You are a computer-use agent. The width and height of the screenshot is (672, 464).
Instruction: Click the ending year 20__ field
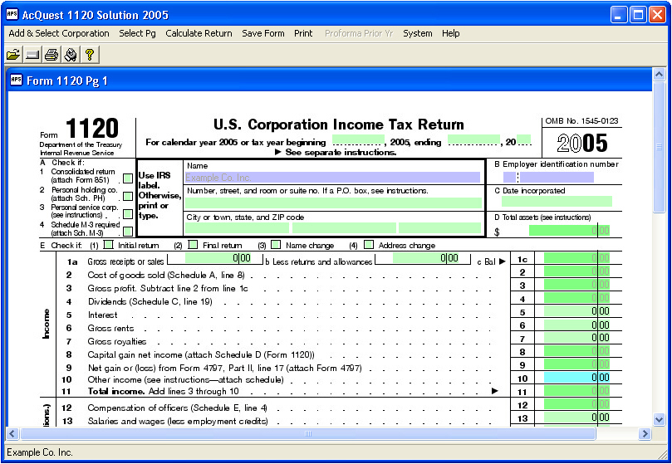tap(523, 139)
